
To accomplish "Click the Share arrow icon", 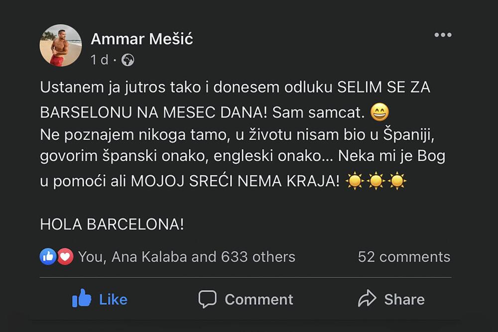I will point(367,299).
